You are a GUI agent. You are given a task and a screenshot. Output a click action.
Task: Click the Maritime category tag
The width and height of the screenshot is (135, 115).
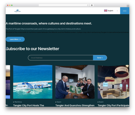(x=18, y=102)
